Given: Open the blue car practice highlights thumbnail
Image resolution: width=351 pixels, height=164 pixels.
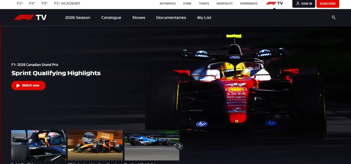Looking at the screenshot, I should (152, 145).
